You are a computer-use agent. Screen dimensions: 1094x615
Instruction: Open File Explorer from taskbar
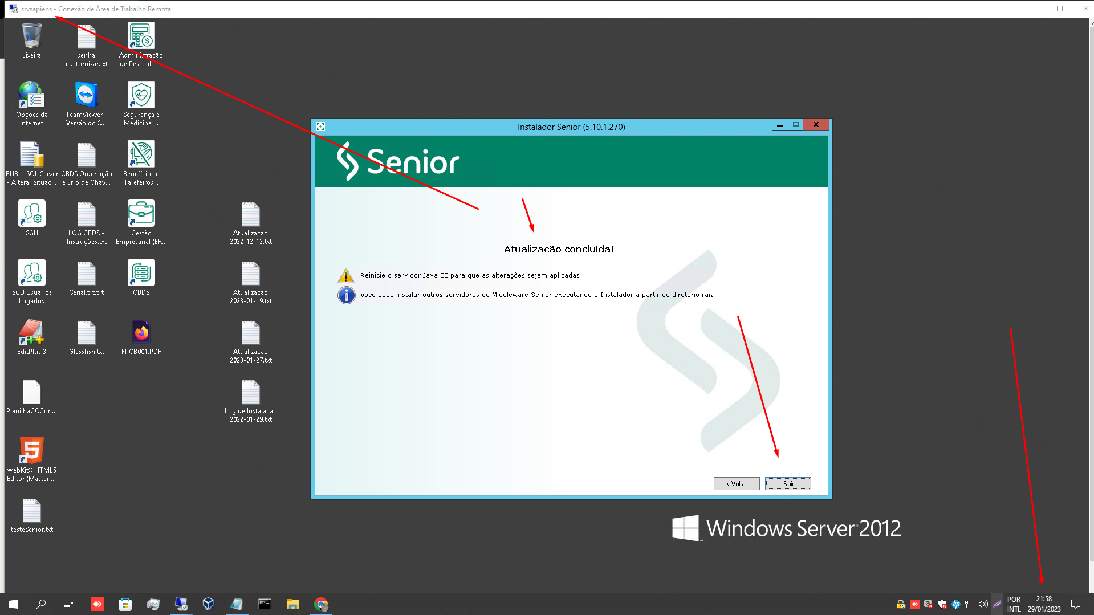(x=292, y=604)
